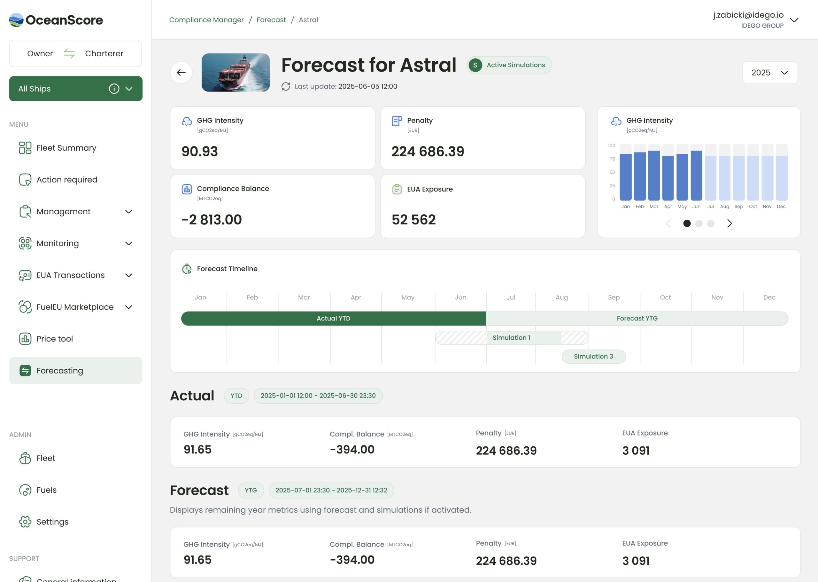Click the Active Simulations badge

tap(509, 65)
